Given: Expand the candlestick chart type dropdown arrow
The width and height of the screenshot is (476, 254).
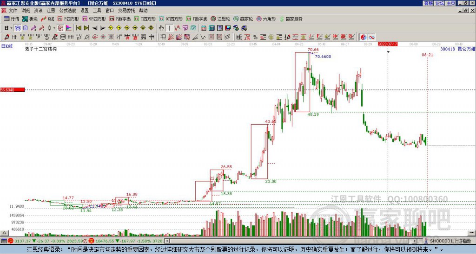Looking at the screenshot, I should pyautogui.click(x=54, y=28).
